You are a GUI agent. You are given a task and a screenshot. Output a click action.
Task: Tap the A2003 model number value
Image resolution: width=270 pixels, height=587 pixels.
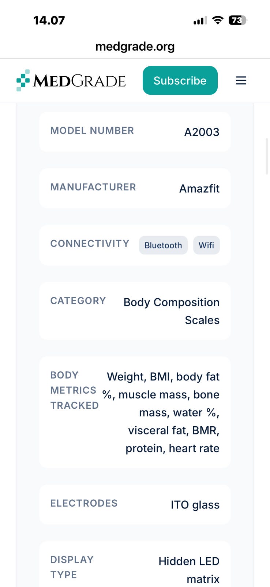202,132
